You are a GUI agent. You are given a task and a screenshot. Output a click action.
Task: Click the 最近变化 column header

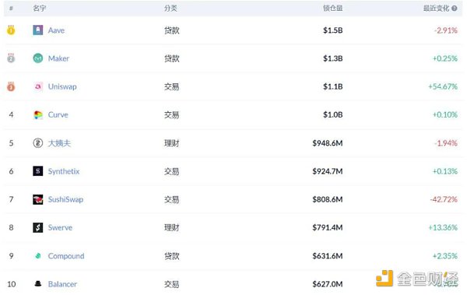[x=436, y=9]
